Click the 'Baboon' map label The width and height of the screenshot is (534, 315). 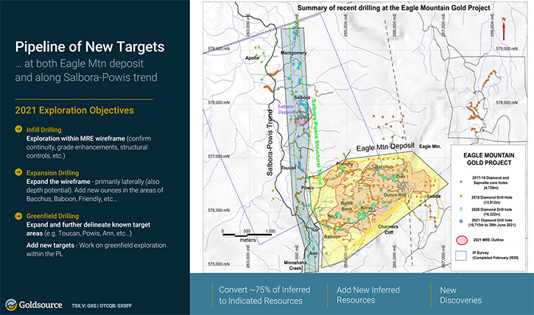point(332,236)
